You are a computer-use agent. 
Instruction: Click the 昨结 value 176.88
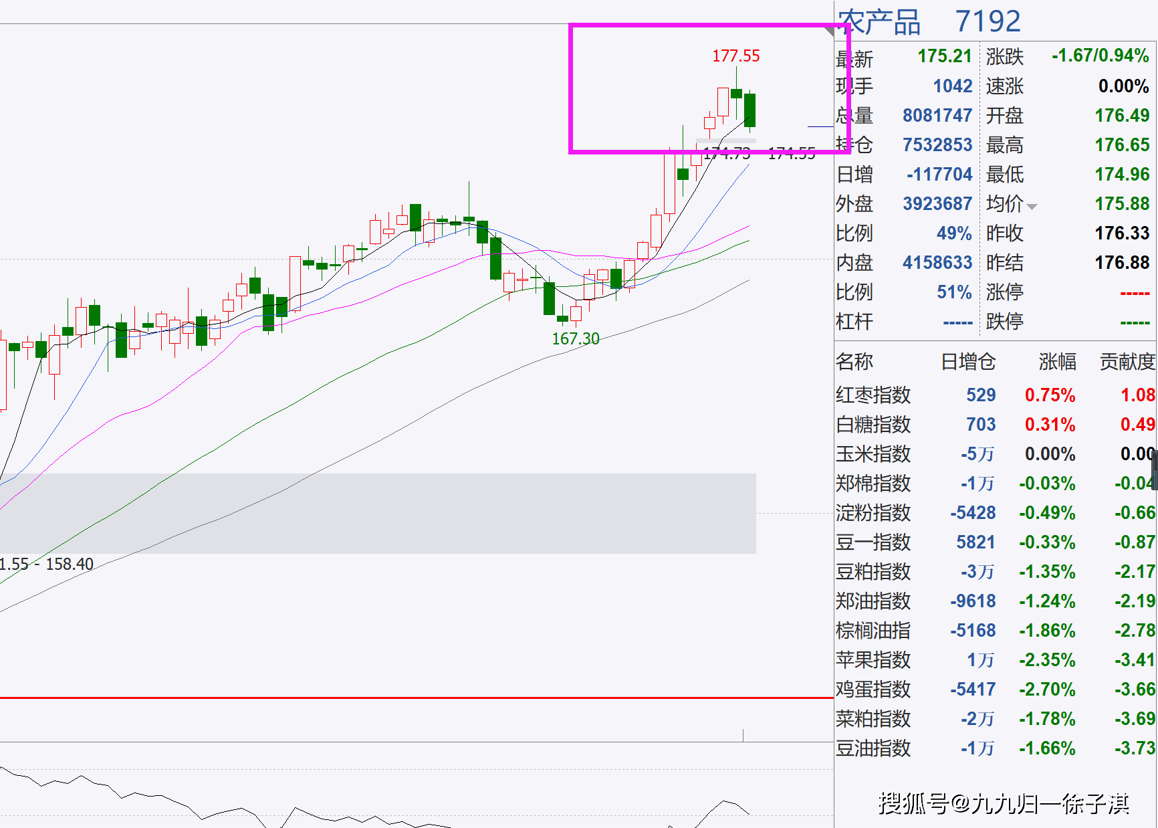1122,263
